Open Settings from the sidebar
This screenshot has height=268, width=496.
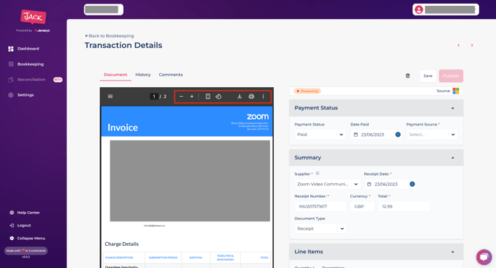coord(25,95)
